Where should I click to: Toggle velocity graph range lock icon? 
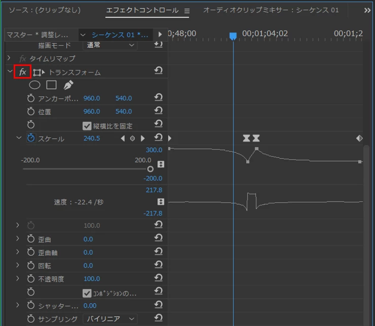pyautogui.click(x=161, y=202)
